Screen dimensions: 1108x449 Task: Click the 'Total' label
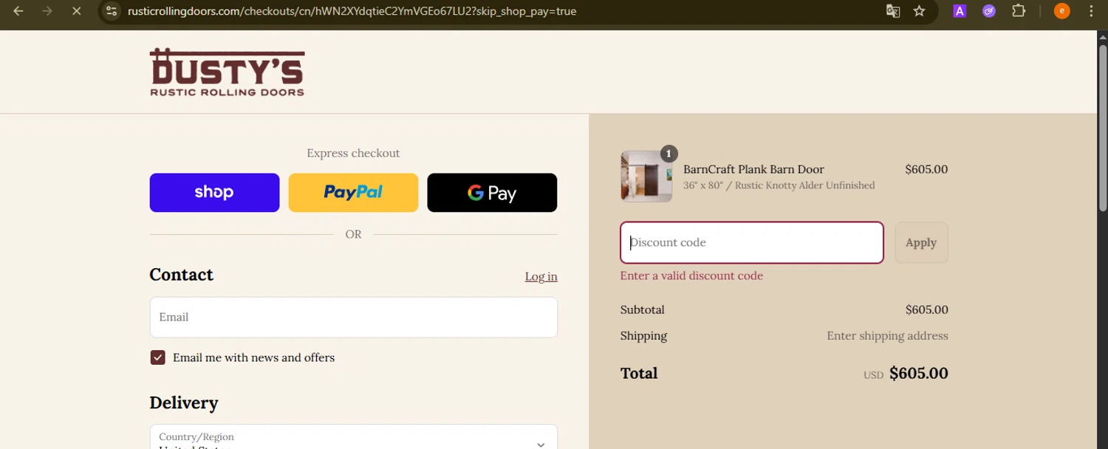pos(639,373)
